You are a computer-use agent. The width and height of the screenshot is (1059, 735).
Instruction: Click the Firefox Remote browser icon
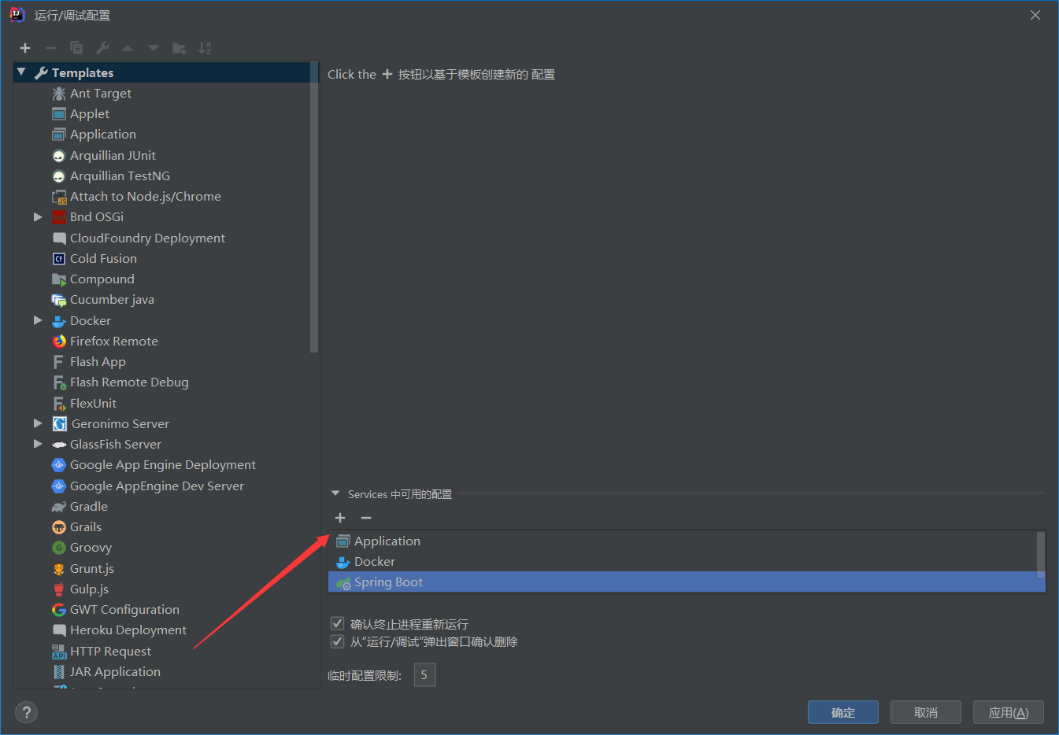click(59, 342)
